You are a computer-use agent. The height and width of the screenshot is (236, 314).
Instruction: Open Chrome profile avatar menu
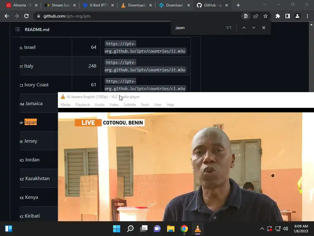coord(297,16)
